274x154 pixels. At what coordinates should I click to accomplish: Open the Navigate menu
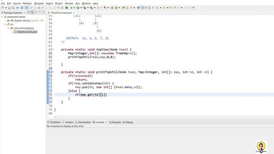[39, 3]
